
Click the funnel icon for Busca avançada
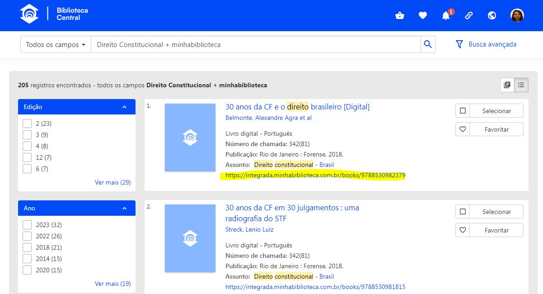(x=459, y=44)
